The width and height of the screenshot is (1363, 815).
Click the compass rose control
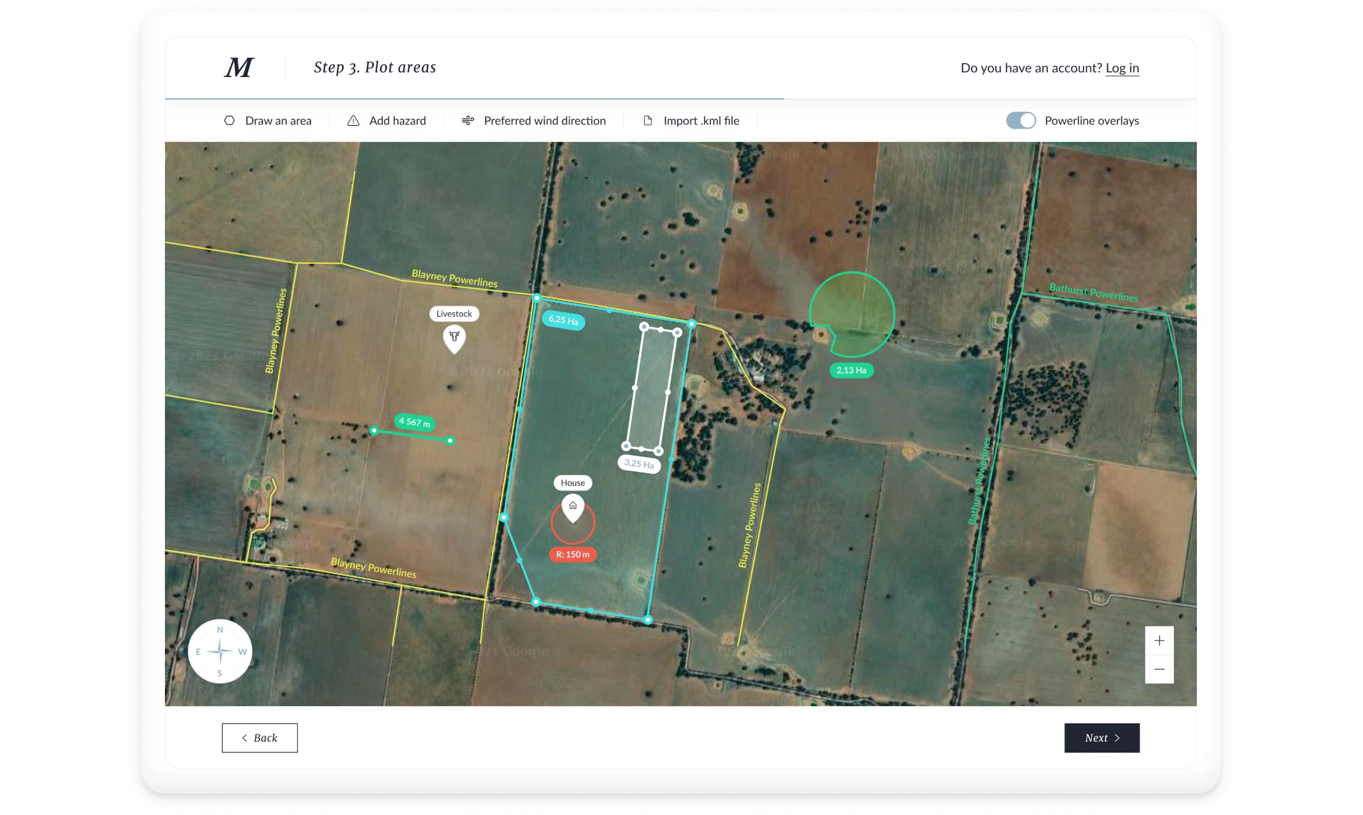click(220, 651)
